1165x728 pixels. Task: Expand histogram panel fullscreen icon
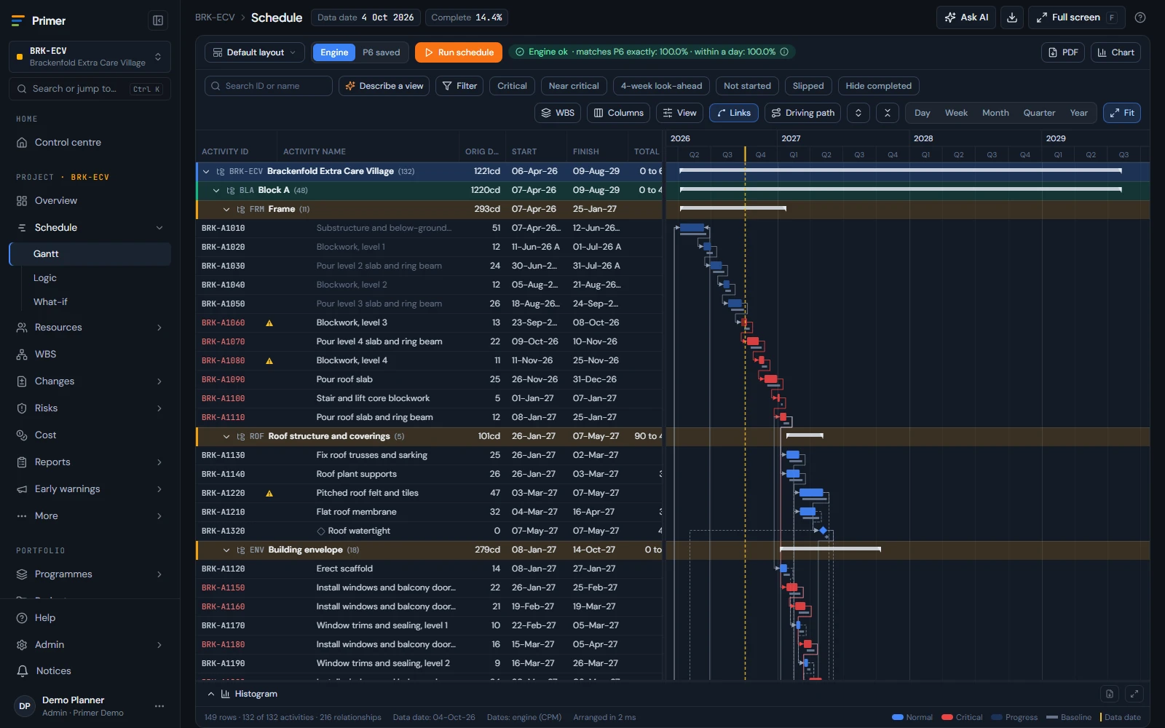pyautogui.click(x=1134, y=694)
